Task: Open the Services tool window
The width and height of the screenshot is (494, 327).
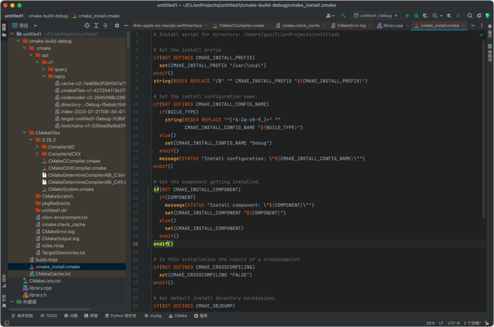Action: click(x=201, y=316)
